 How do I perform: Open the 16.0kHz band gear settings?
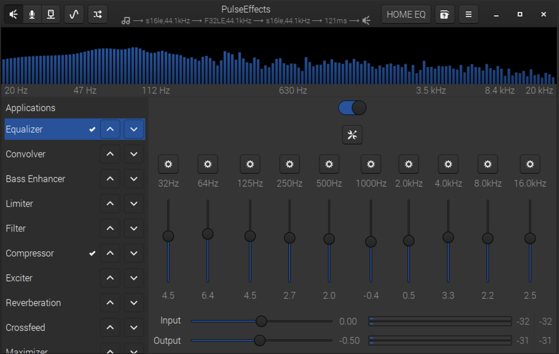pyautogui.click(x=530, y=164)
